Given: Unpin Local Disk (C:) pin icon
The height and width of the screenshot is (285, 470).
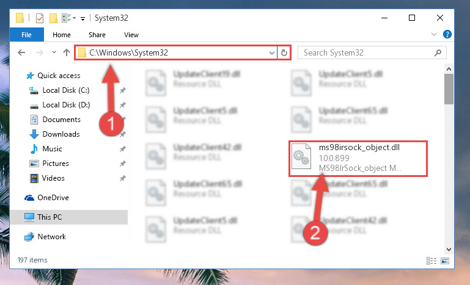Looking at the screenshot, I should 123,90.
